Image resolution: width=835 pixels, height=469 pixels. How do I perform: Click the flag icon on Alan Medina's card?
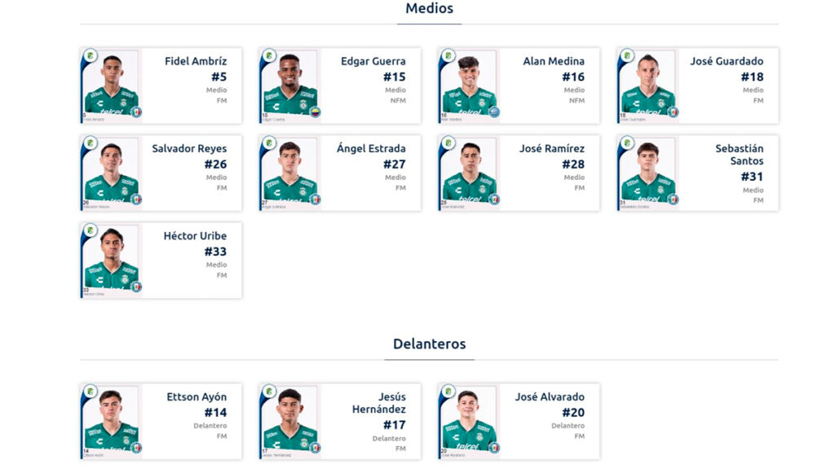point(493,112)
